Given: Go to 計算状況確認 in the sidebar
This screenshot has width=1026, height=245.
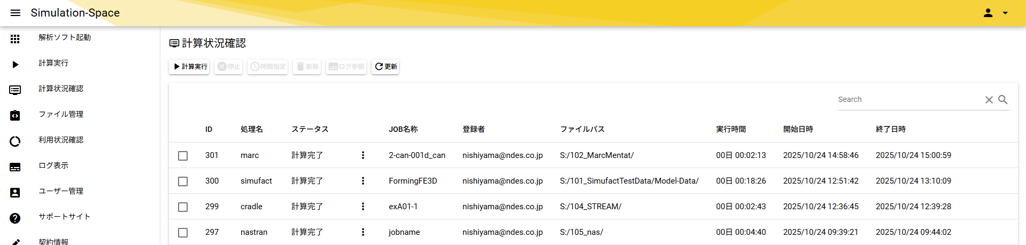Looking at the screenshot, I should pos(61,89).
